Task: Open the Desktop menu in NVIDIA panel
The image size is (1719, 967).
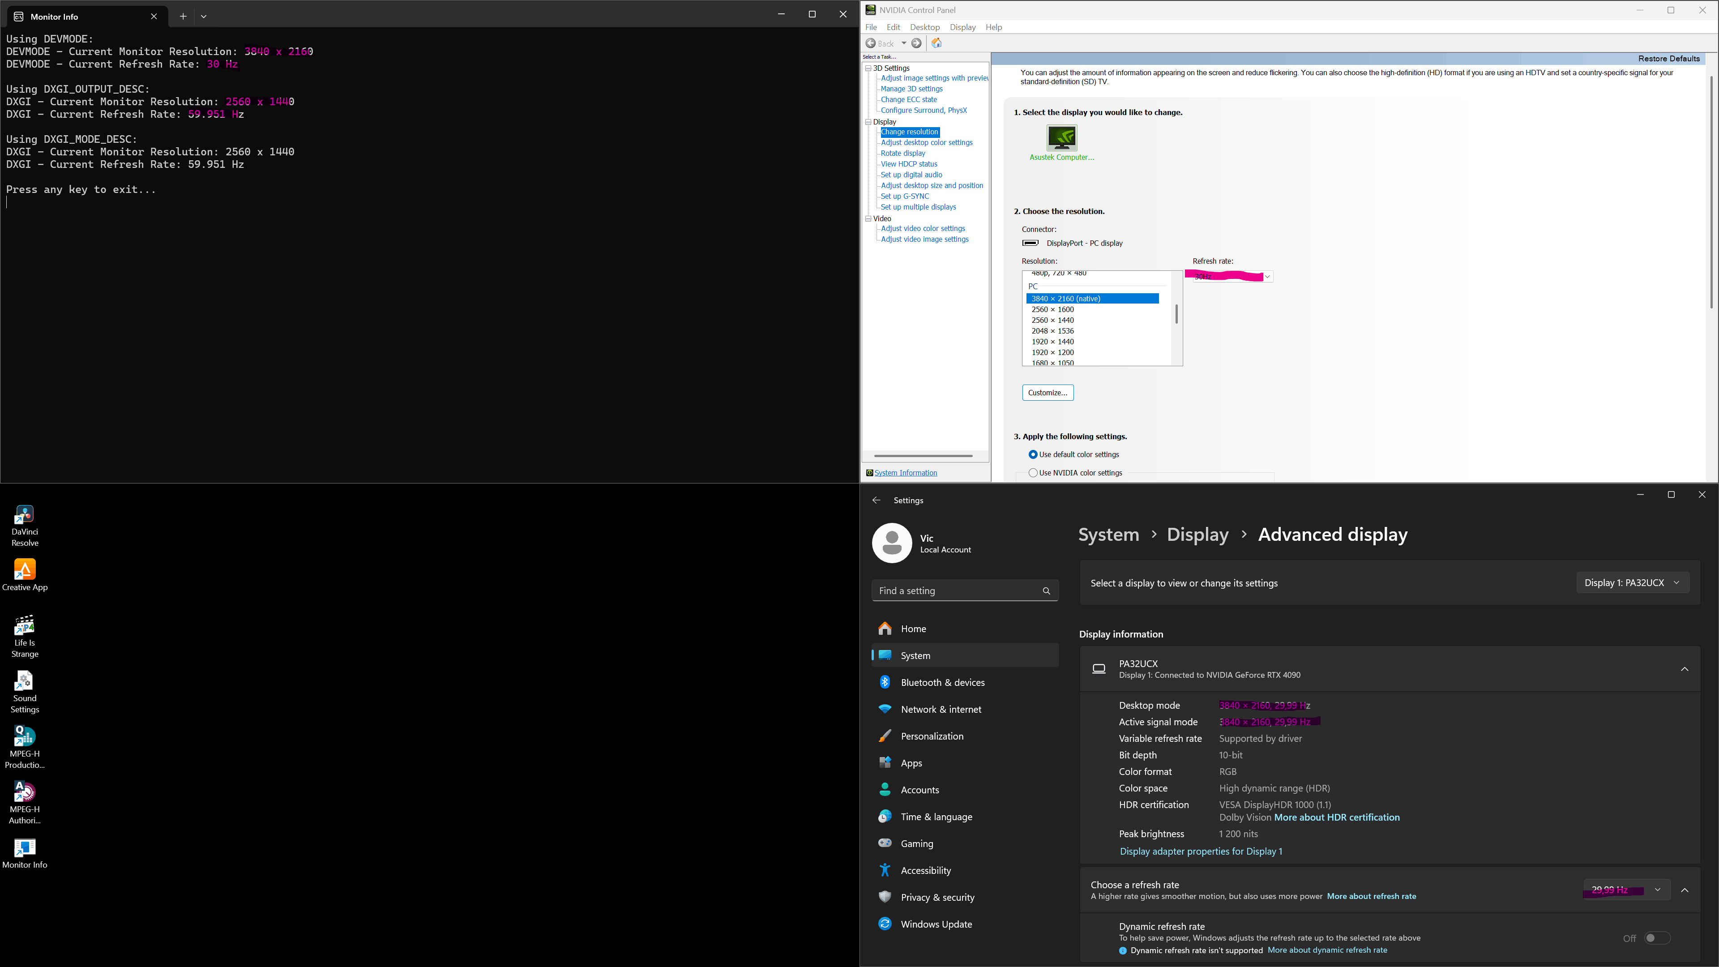Action: pyautogui.click(x=924, y=27)
